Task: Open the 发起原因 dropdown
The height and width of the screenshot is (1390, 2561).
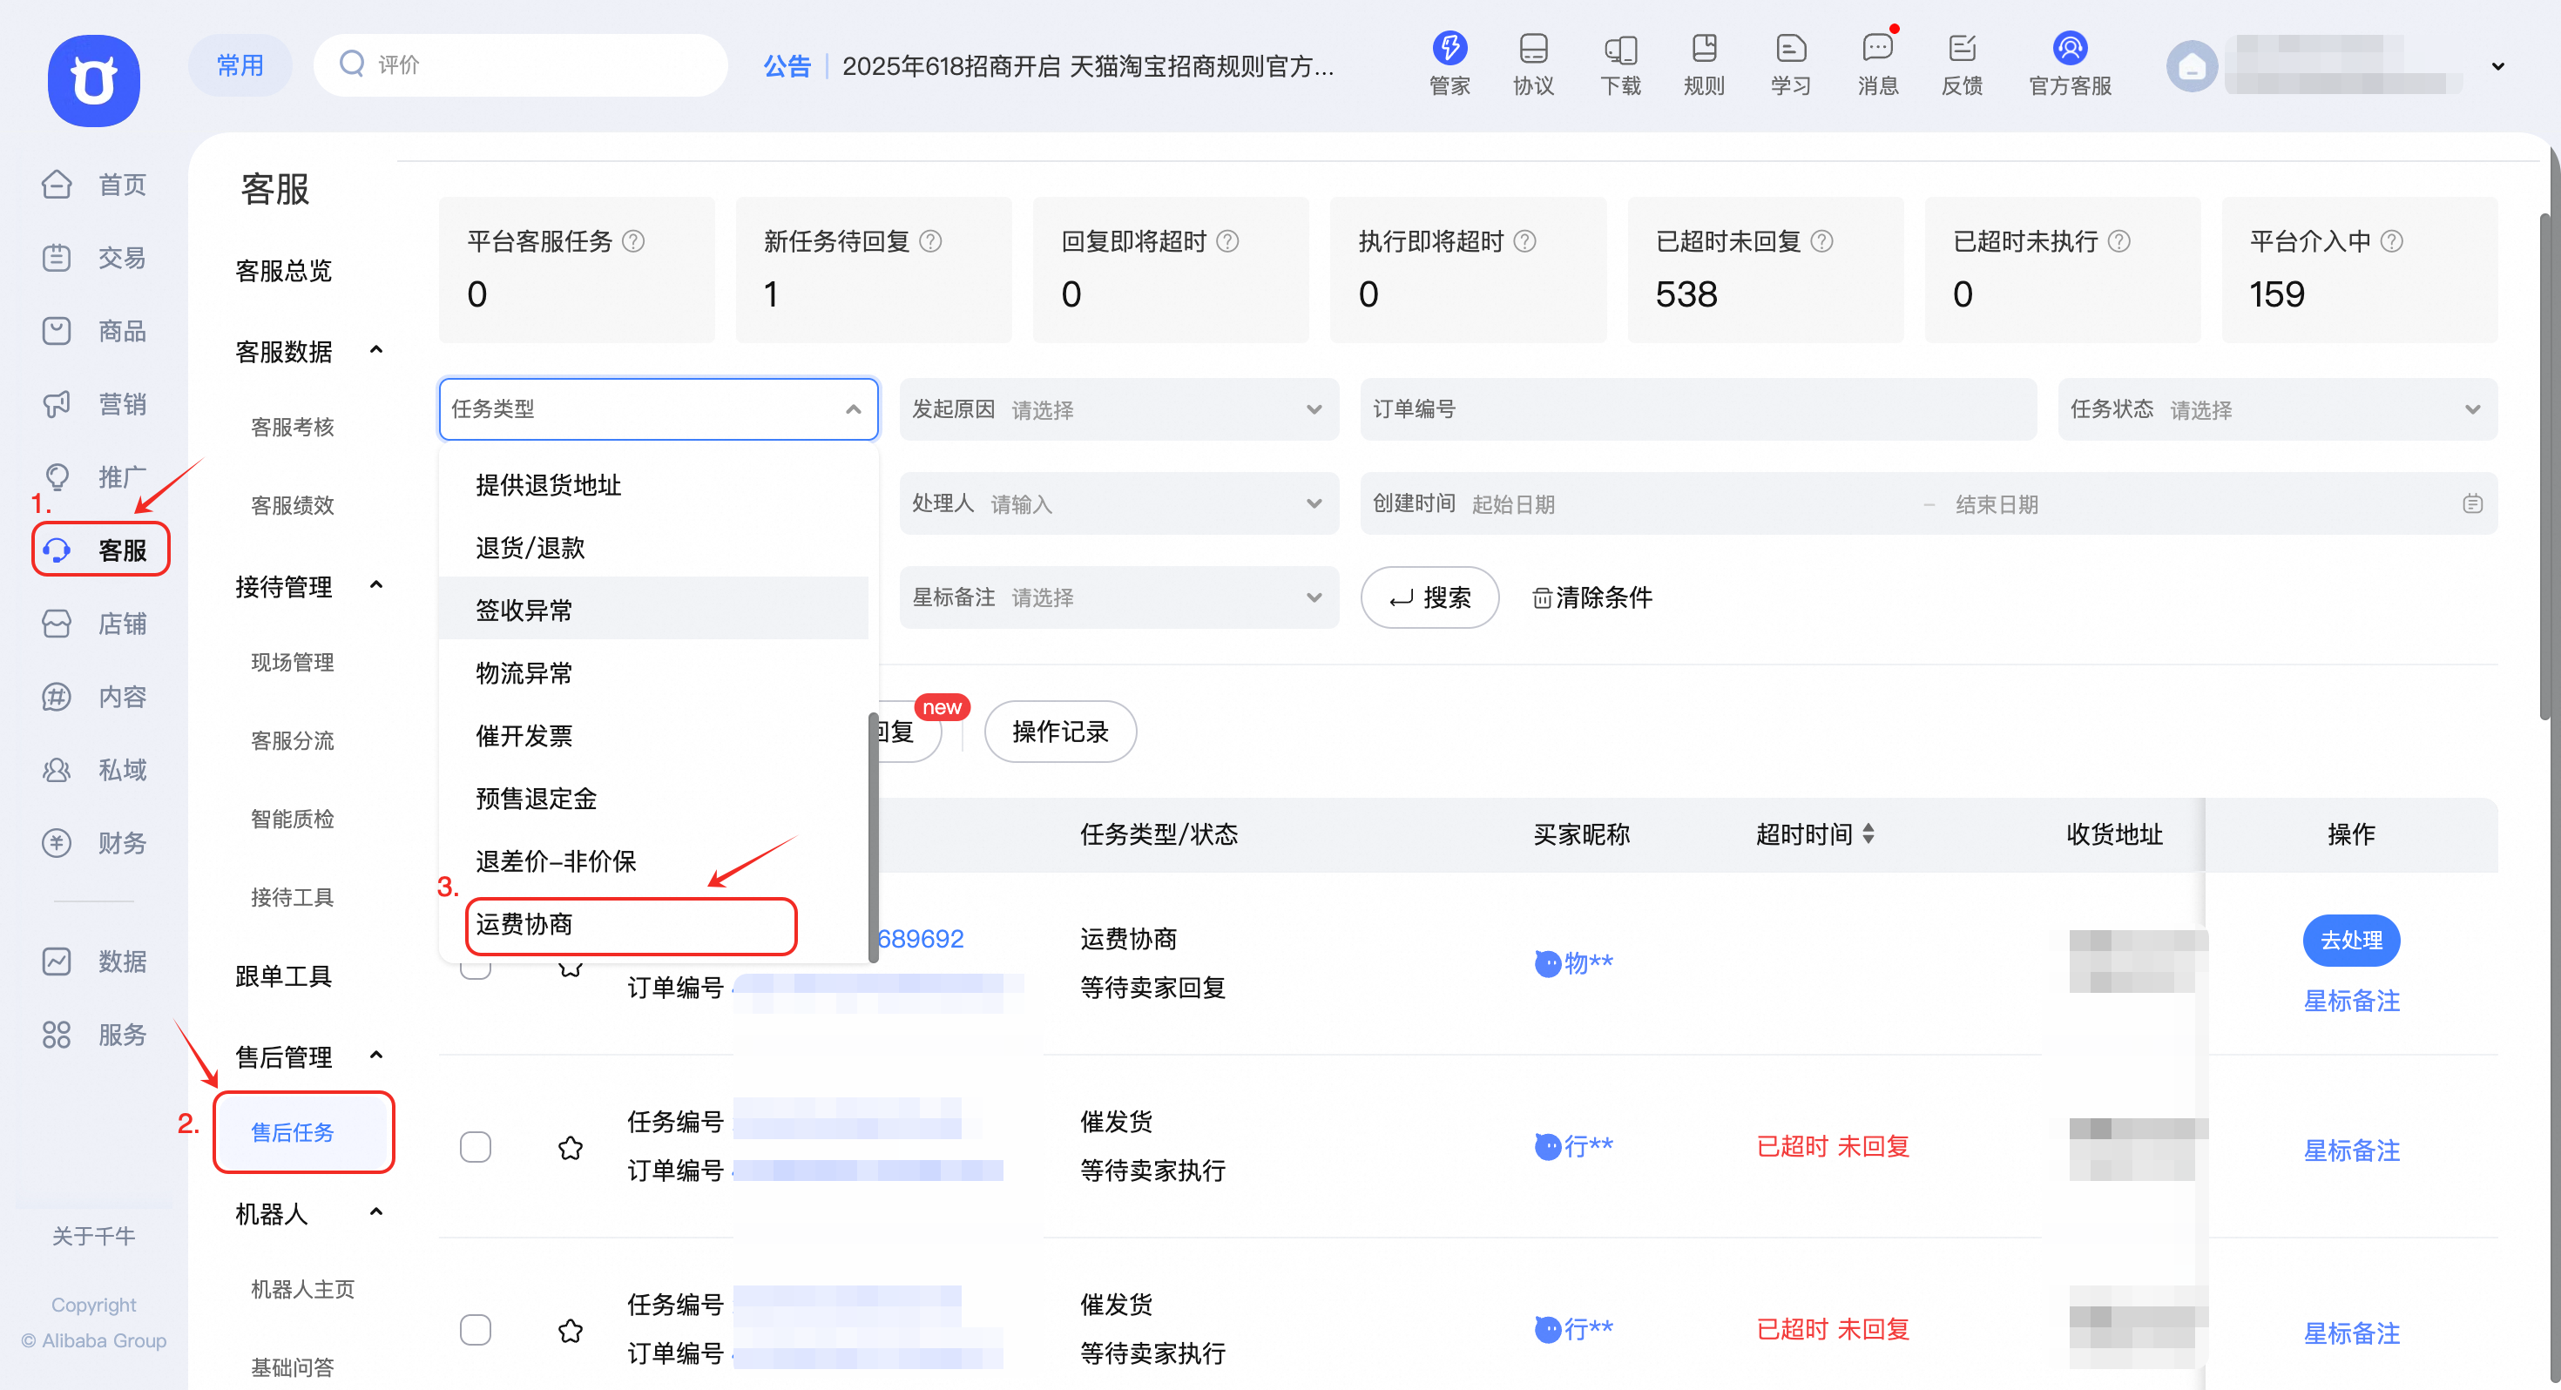Action: tap(1118, 408)
